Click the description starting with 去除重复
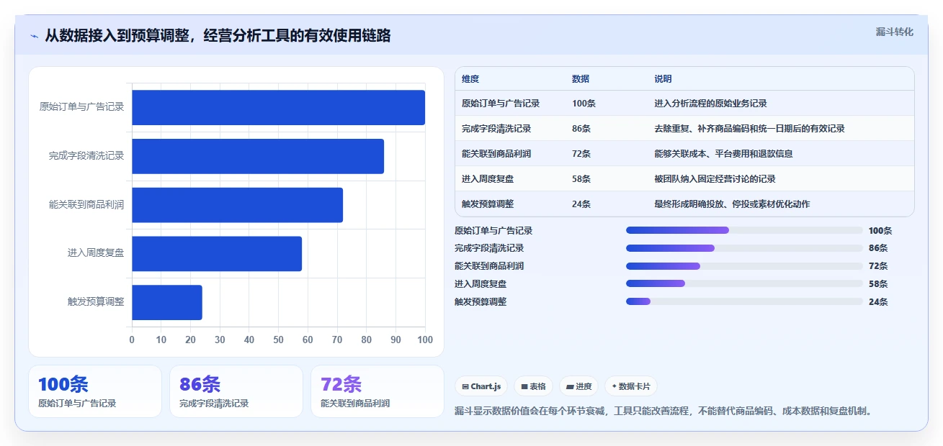The width and height of the screenshot is (943, 446). [x=749, y=129]
